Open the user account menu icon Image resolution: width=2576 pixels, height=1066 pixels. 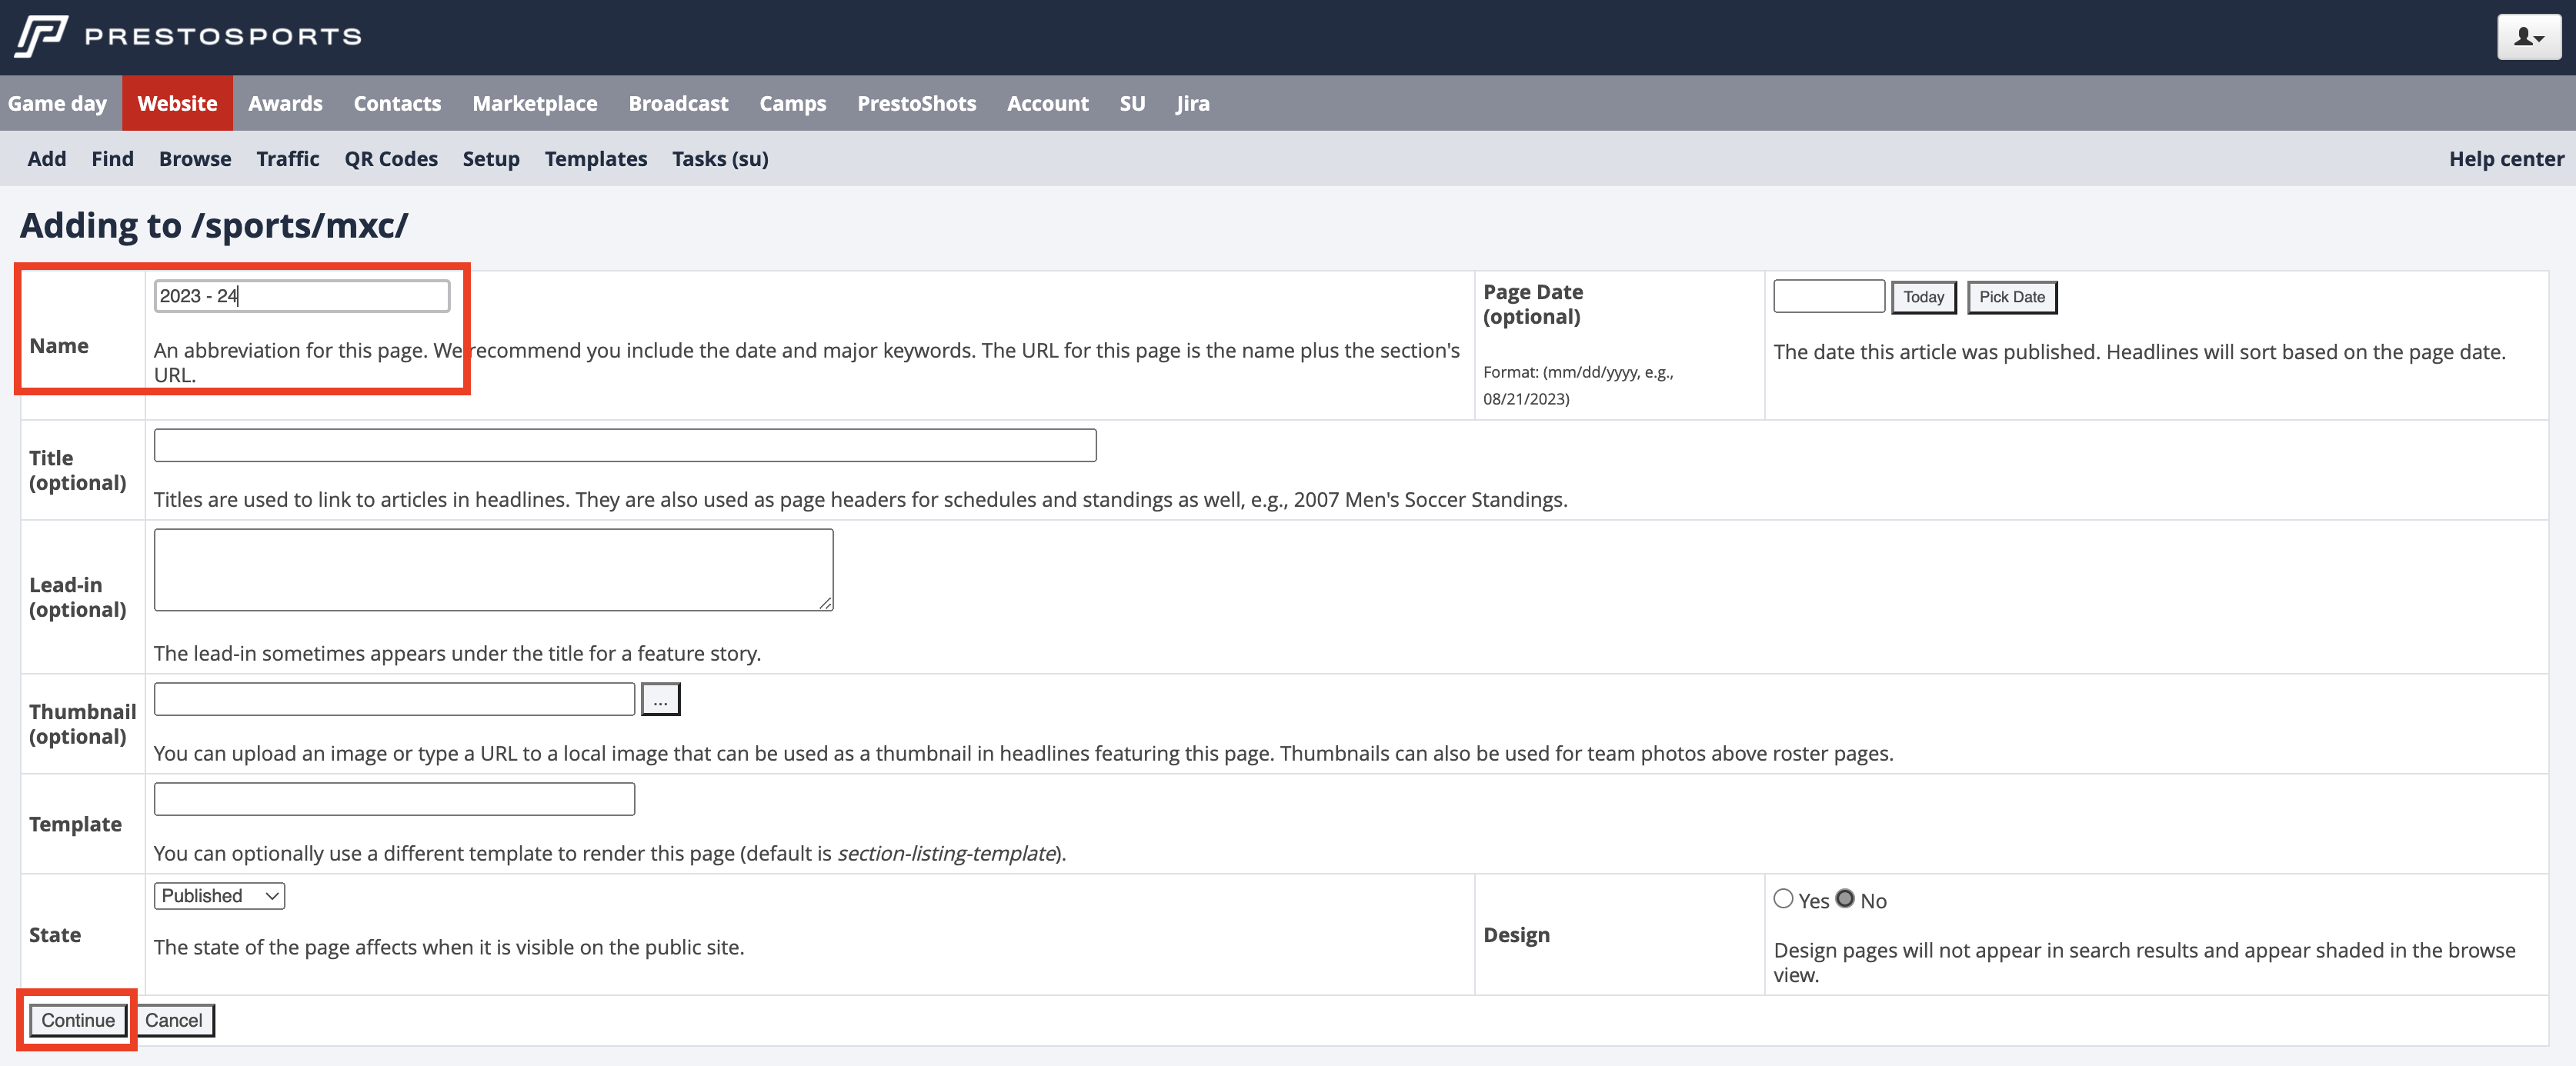tap(2529, 37)
